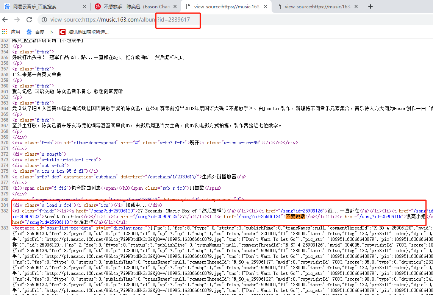Click the highlighted 不要说话 text
Image resolution: width=433 pixels, height=295 pixels.
295,217
